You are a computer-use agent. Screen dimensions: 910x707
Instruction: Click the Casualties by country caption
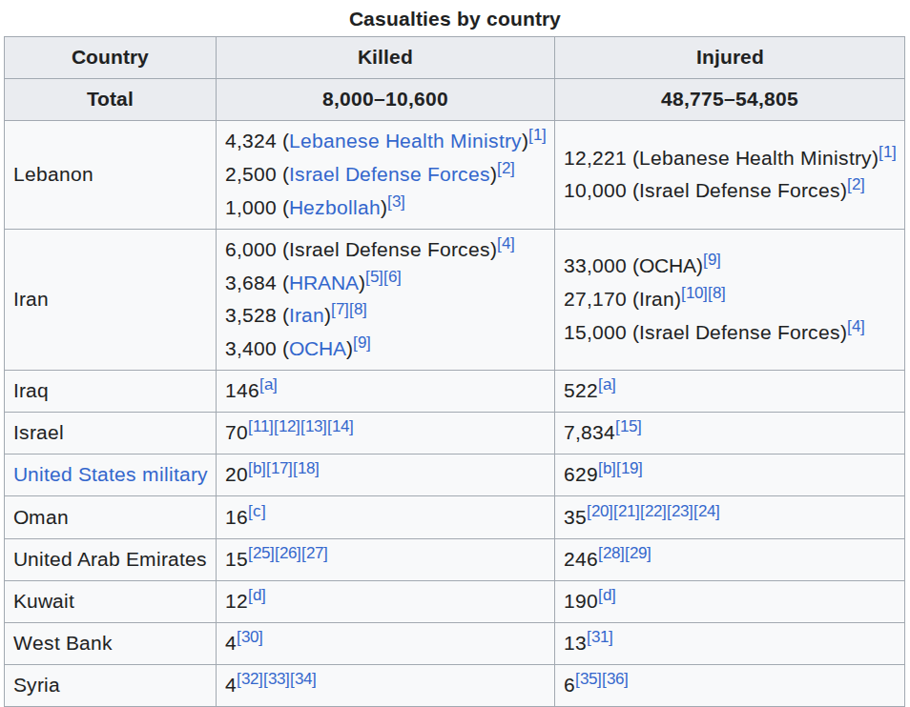pyautogui.click(x=455, y=19)
